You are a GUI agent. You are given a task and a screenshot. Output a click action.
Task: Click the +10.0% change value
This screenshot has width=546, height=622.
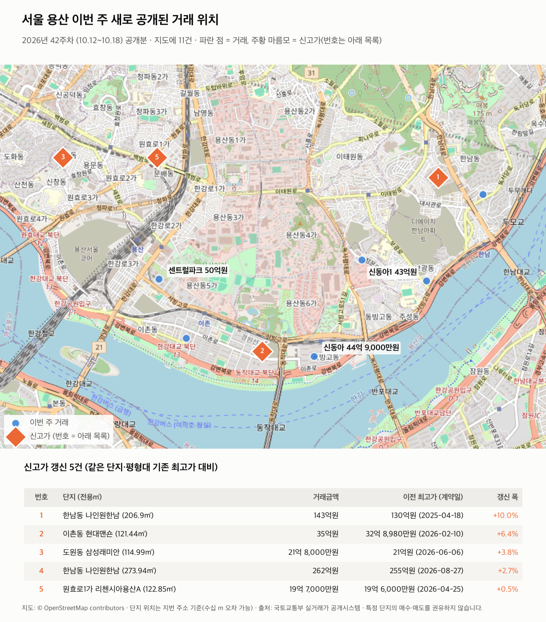click(x=506, y=516)
